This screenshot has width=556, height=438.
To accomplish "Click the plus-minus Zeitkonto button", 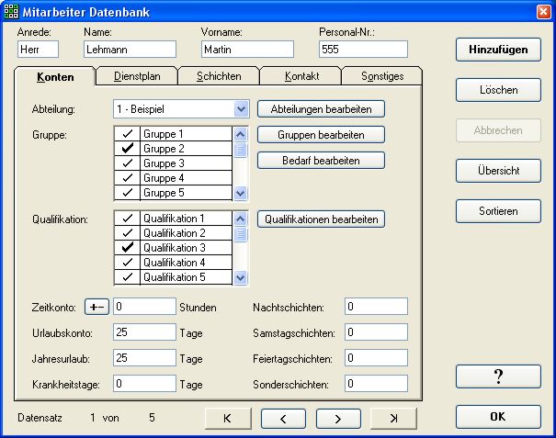I will tap(96, 307).
